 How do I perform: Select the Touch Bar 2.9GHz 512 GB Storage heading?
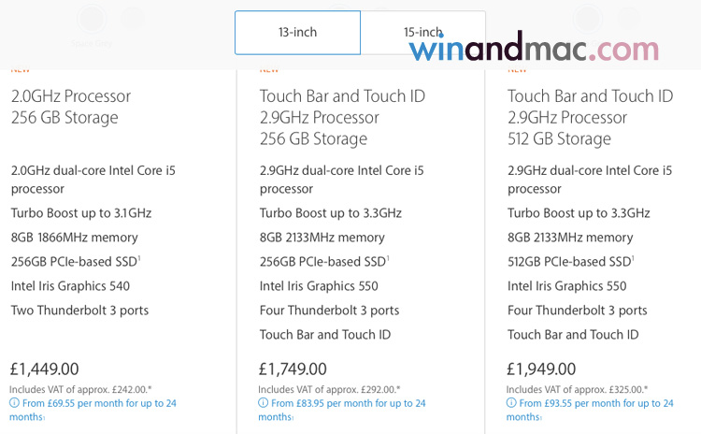coord(590,117)
